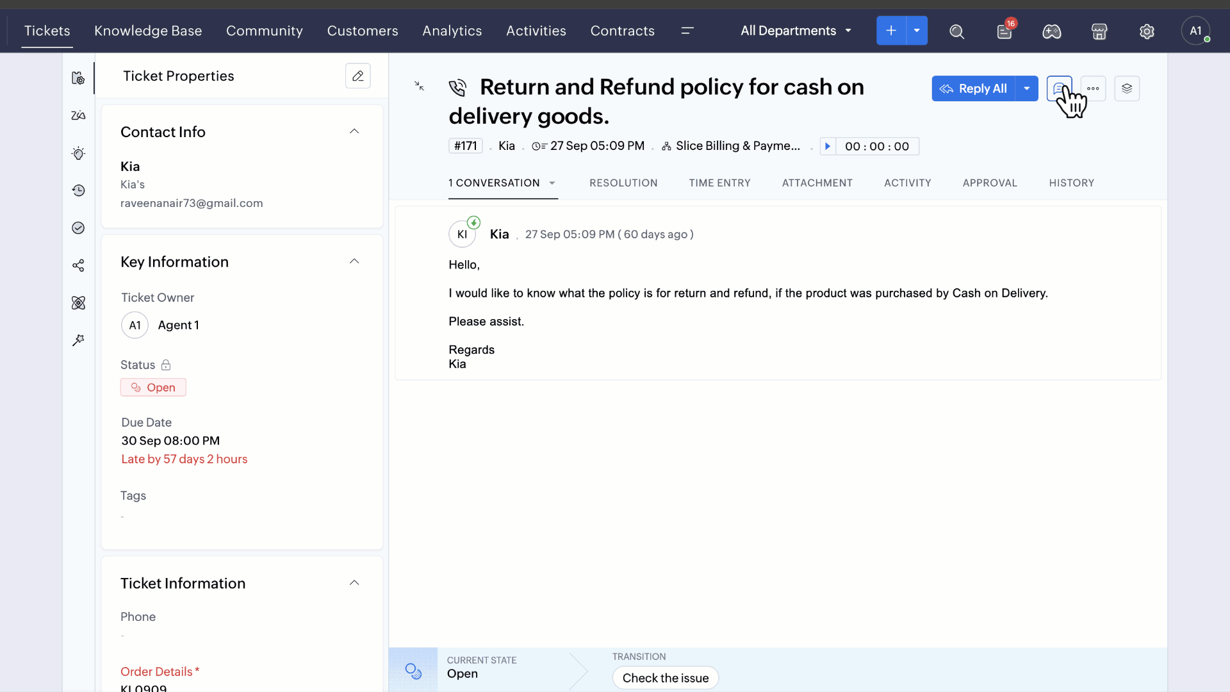The height and width of the screenshot is (692, 1230).
Task: Open the History tab
Action: click(1071, 183)
